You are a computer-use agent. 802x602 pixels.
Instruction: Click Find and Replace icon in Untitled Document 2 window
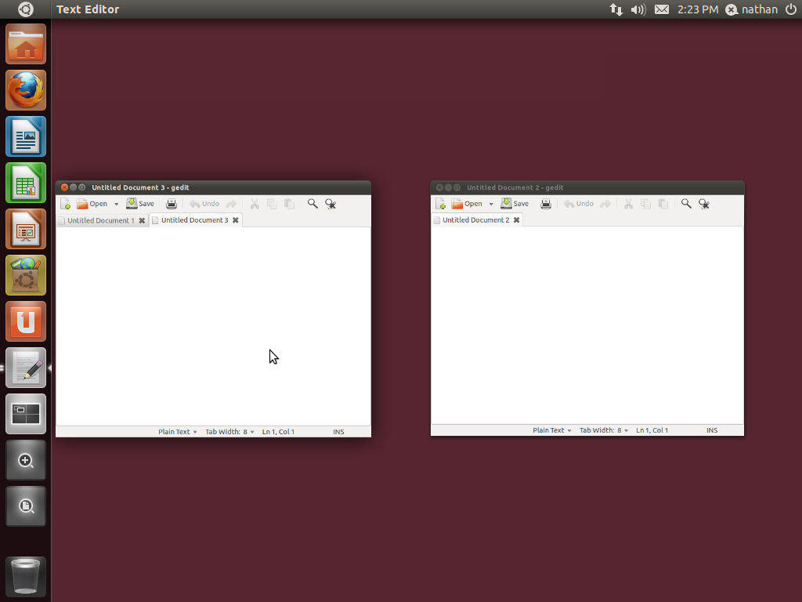704,204
